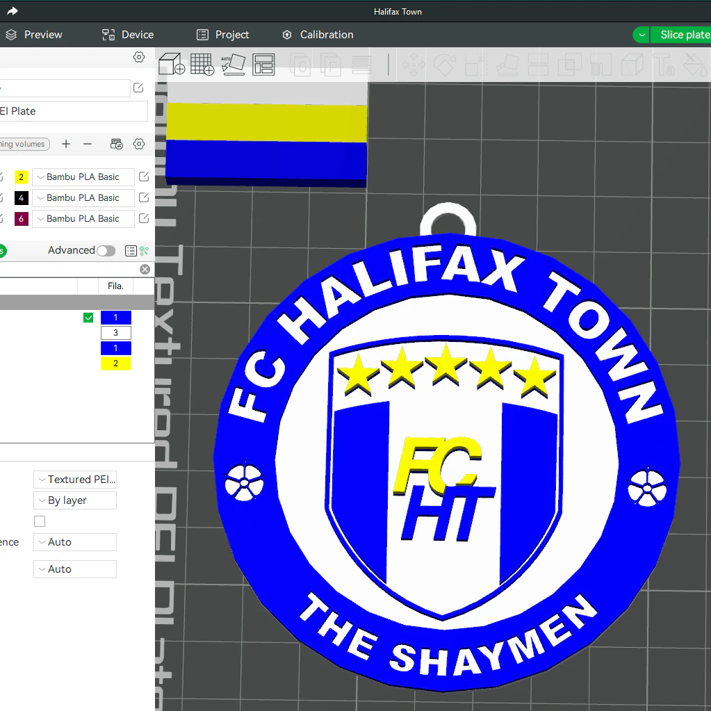The width and height of the screenshot is (711, 711).
Task: Click the Arrange all objects icon
Action: coord(263,64)
